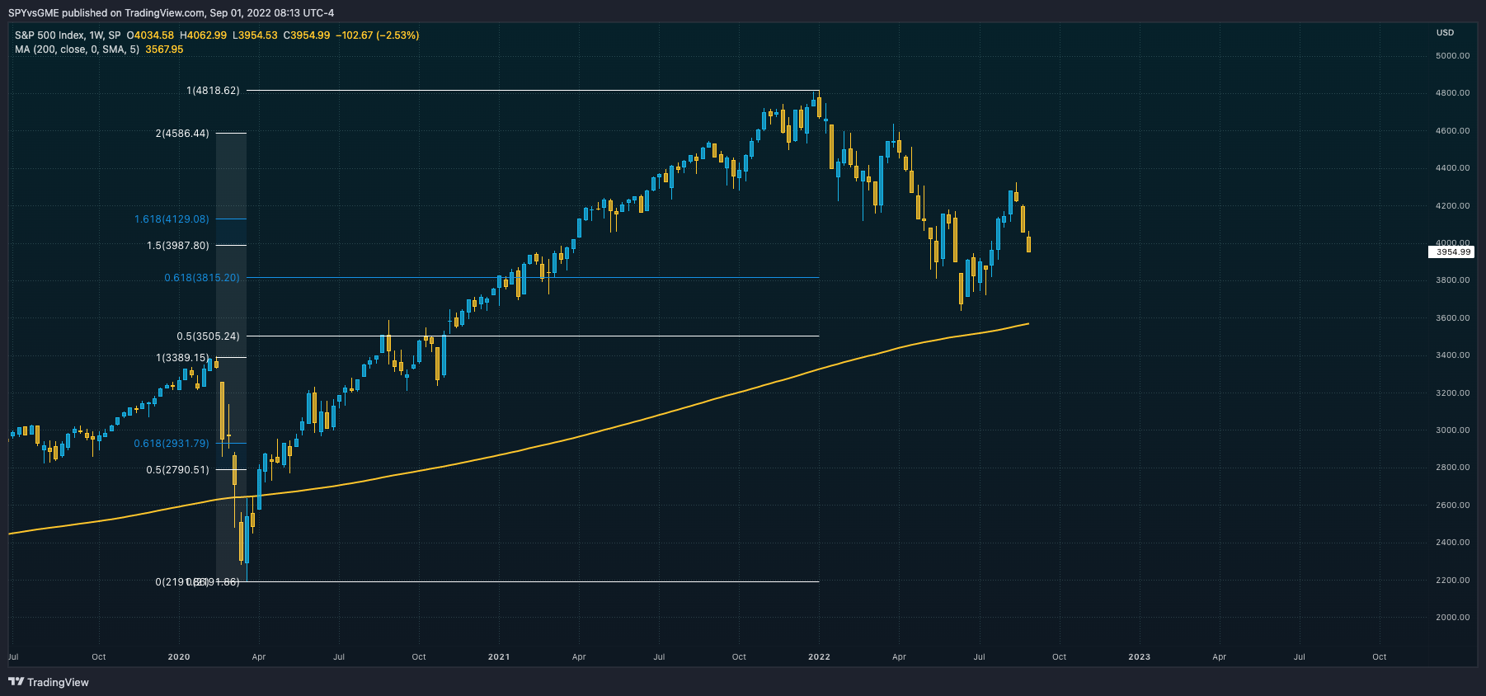The width and height of the screenshot is (1486, 696).
Task: Click the low price value L3954.53
Action: (255, 35)
